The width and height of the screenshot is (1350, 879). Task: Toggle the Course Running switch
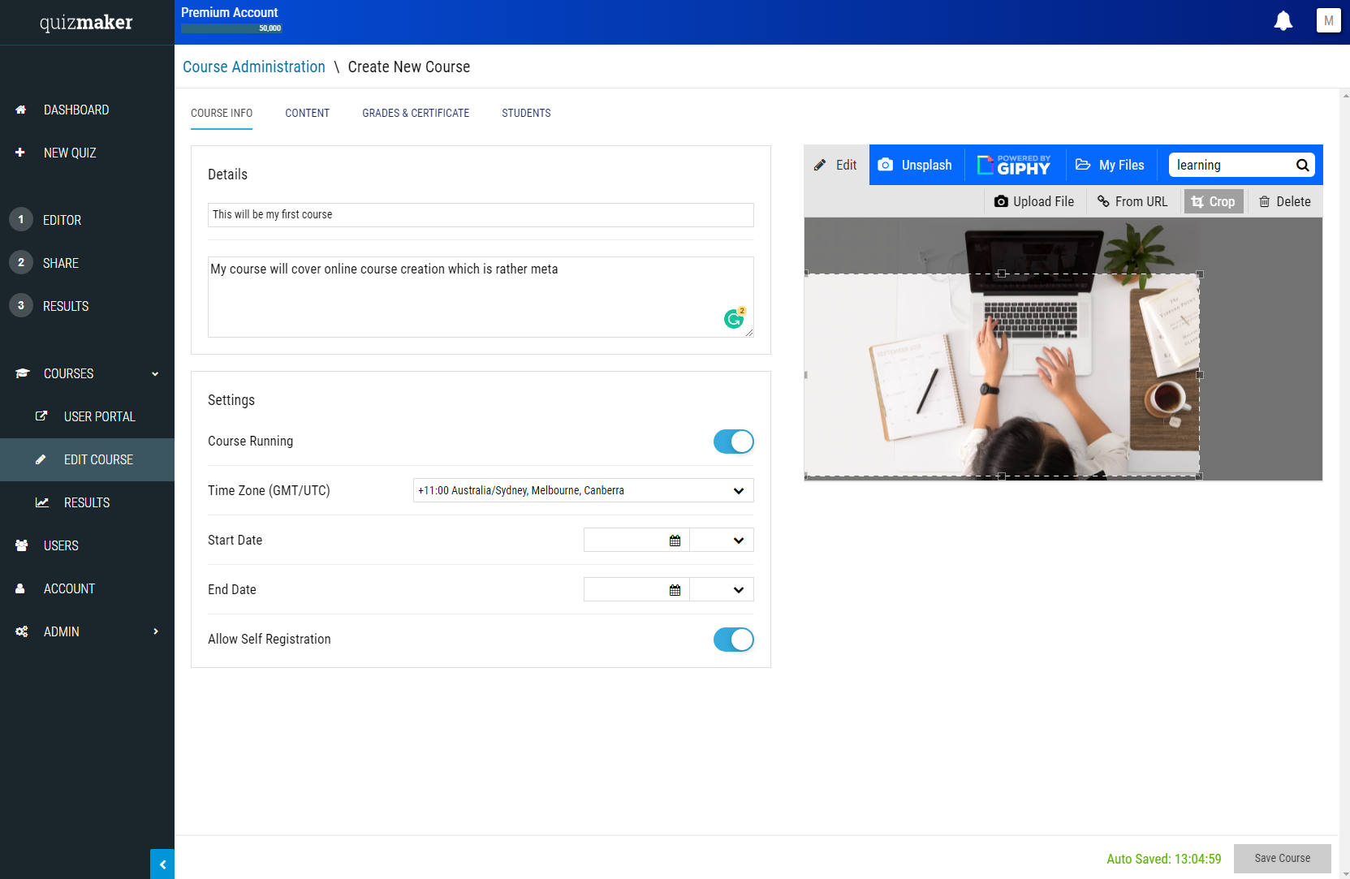coord(733,442)
